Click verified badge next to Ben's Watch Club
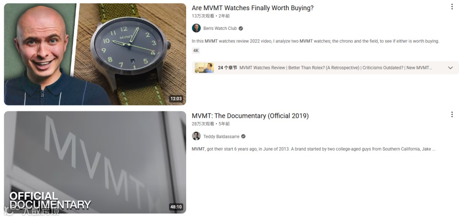 [x=241, y=28]
